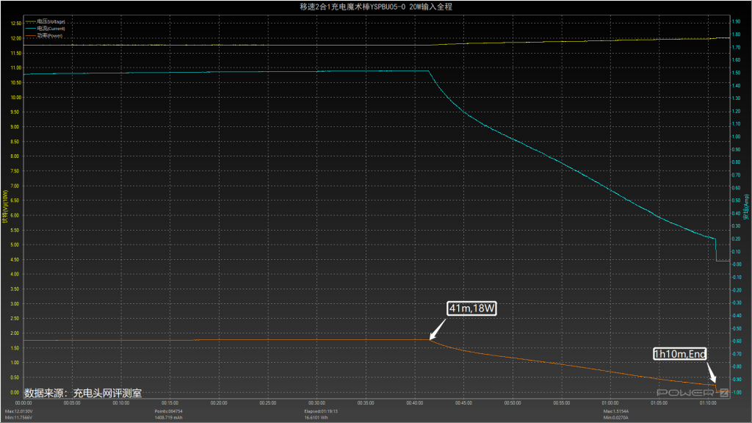Viewport: 752px width, 423px height.
Task: Click the 00:00:00 time axis label
Action: [23, 403]
